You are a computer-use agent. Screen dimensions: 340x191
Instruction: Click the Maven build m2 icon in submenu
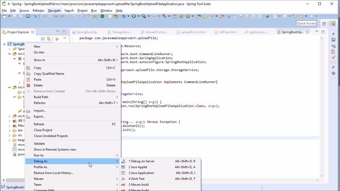[x=123, y=185]
